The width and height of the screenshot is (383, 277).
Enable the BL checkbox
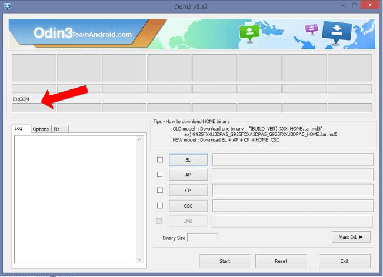tap(160, 160)
